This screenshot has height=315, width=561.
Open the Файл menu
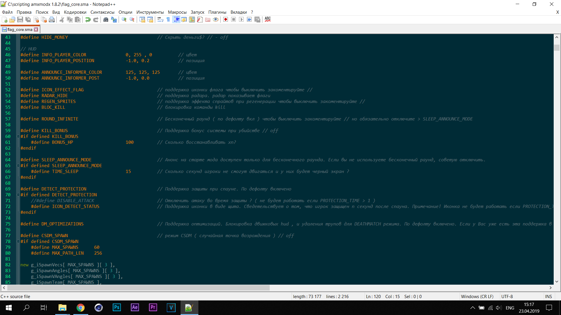[x=7, y=12]
